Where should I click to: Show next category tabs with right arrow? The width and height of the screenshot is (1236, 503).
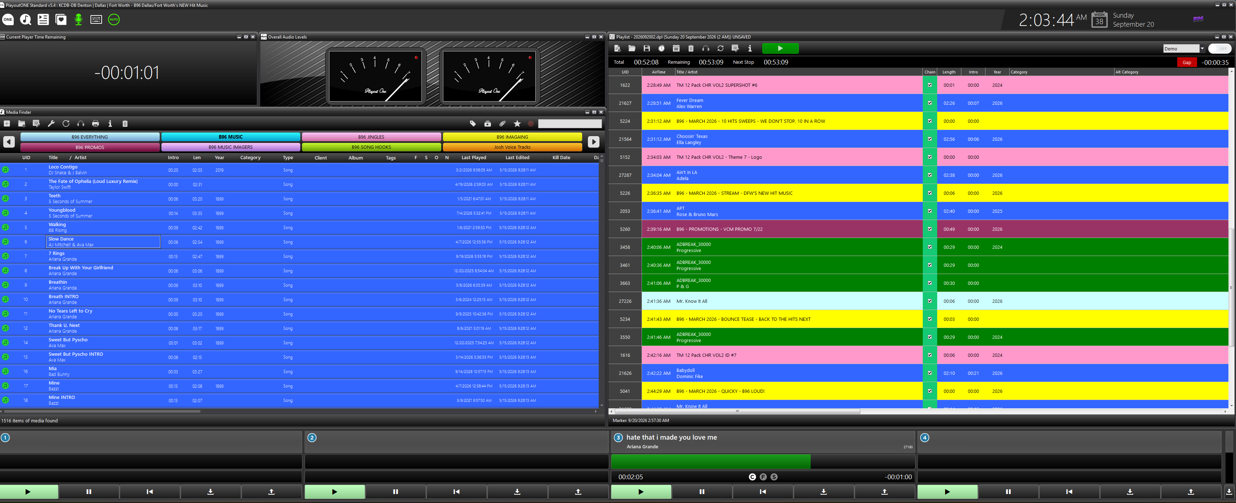(594, 142)
